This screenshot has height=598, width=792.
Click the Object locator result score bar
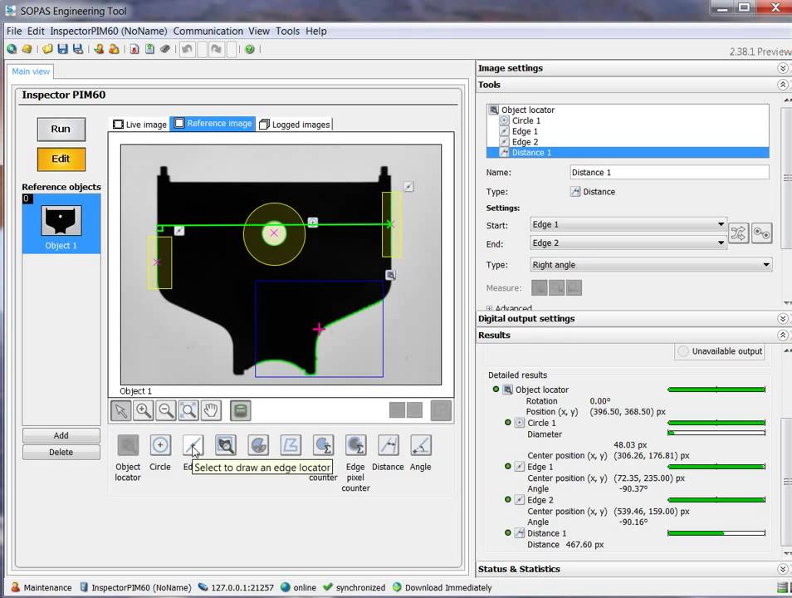point(716,390)
